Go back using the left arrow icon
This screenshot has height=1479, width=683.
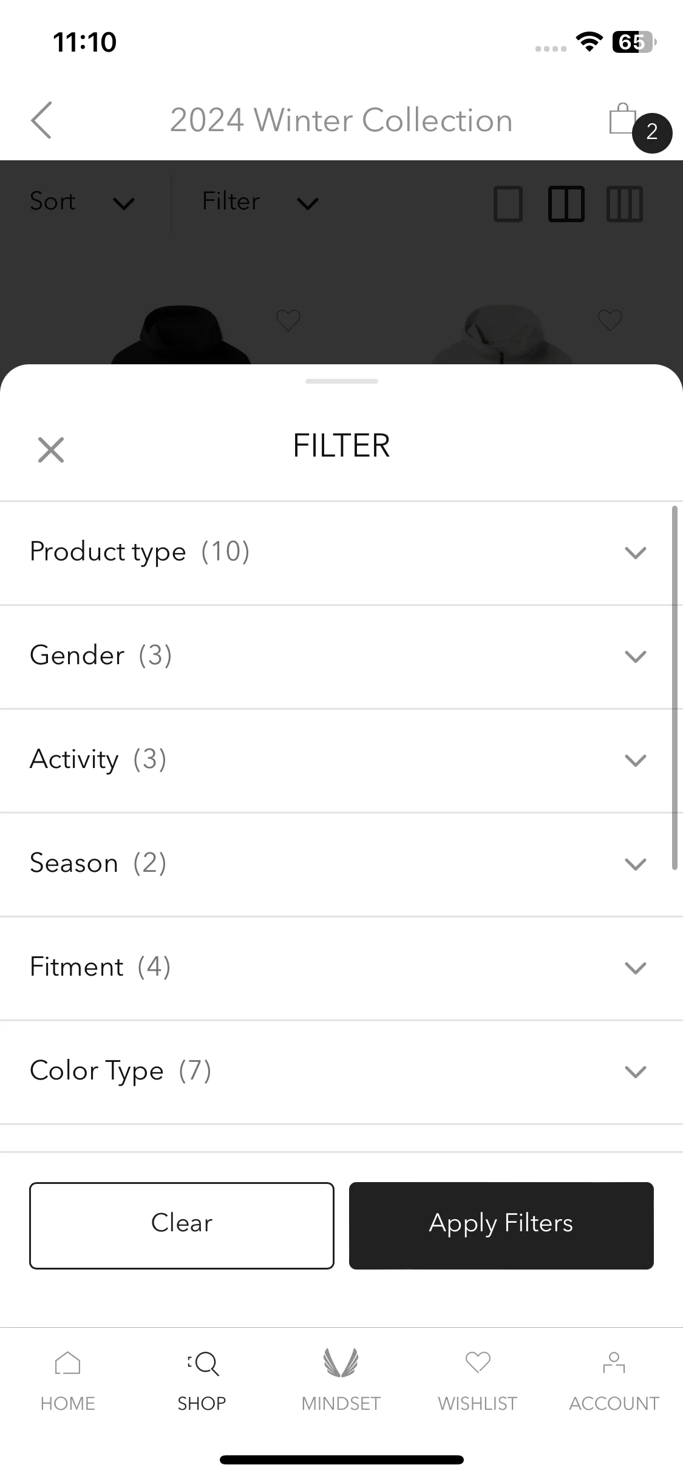pos(41,120)
